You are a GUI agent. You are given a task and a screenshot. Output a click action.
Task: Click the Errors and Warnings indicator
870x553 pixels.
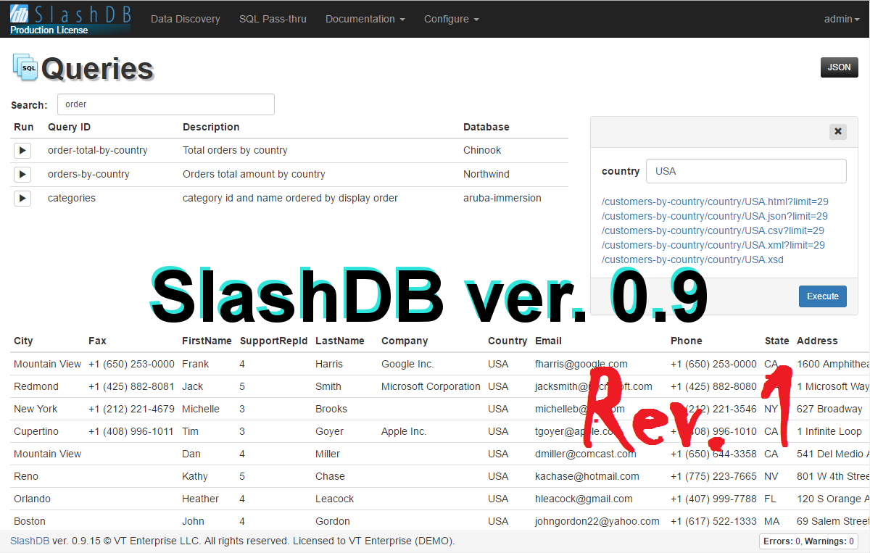click(809, 541)
